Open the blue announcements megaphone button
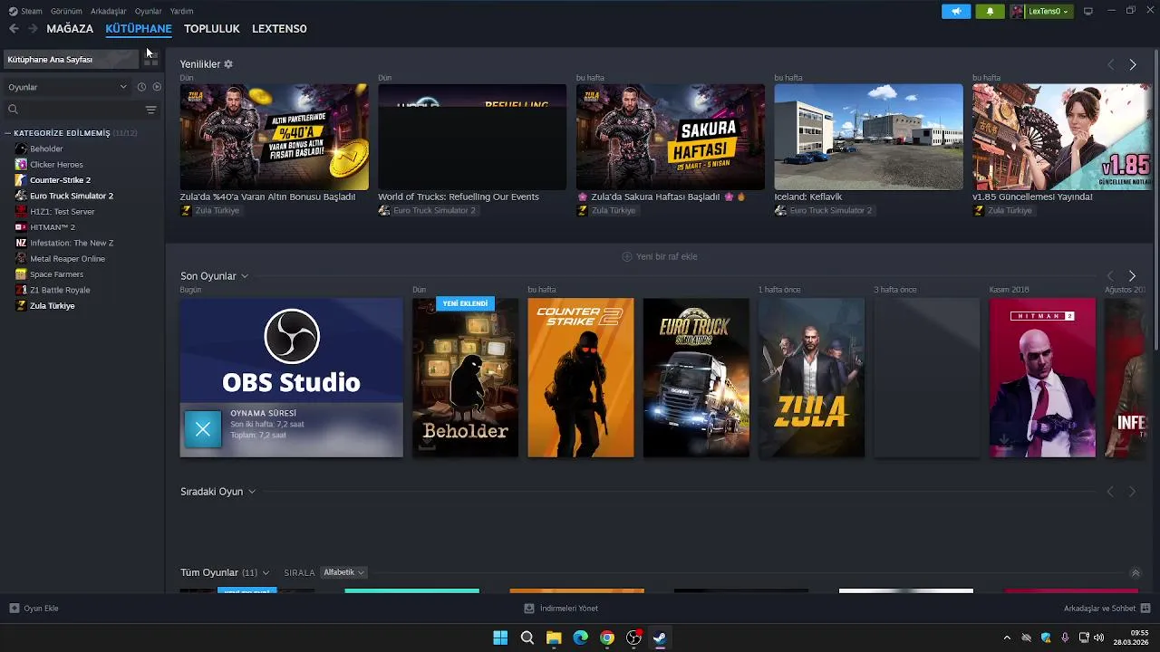The width and height of the screenshot is (1160, 652). click(956, 11)
